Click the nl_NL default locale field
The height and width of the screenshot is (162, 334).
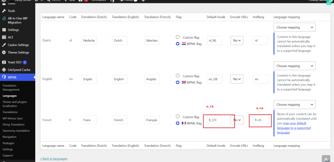coord(214,41)
